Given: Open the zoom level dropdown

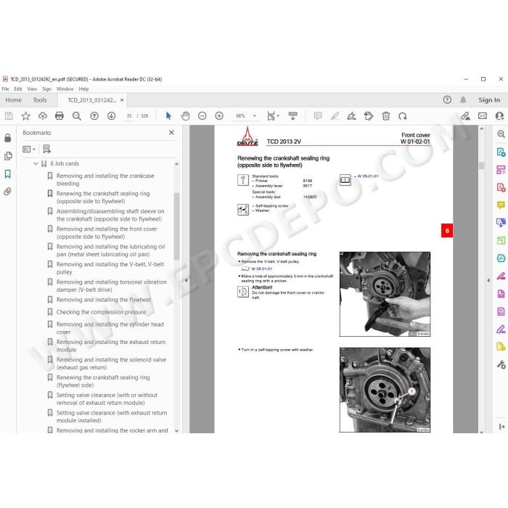Looking at the screenshot, I should pos(255,116).
